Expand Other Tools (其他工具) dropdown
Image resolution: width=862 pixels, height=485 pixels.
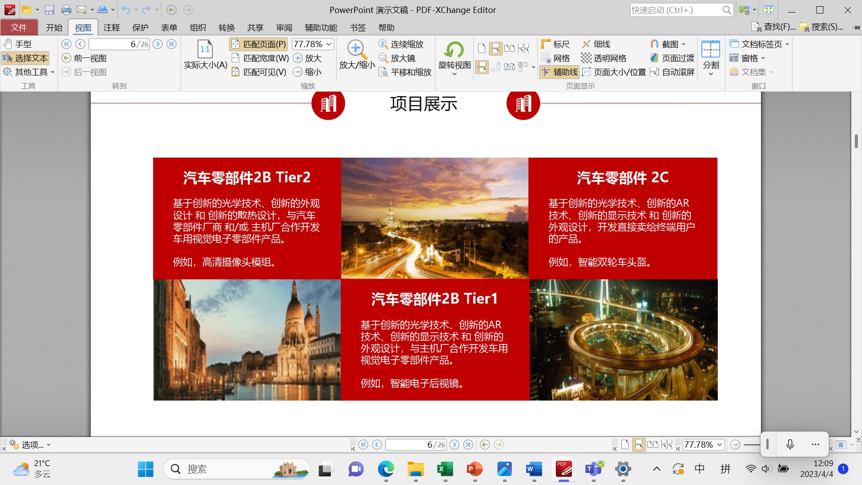(x=53, y=72)
